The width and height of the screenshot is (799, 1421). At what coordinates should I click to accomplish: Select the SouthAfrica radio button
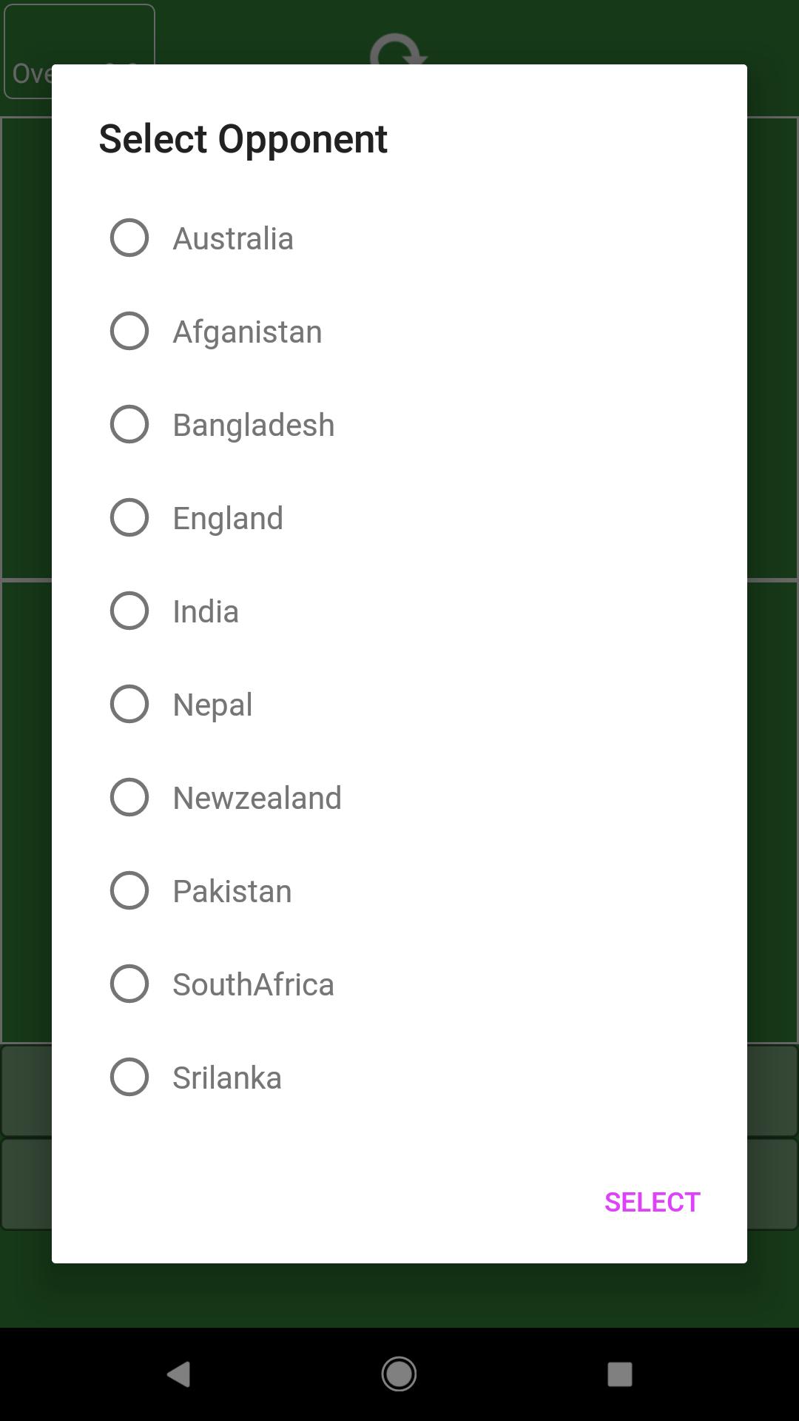click(129, 984)
